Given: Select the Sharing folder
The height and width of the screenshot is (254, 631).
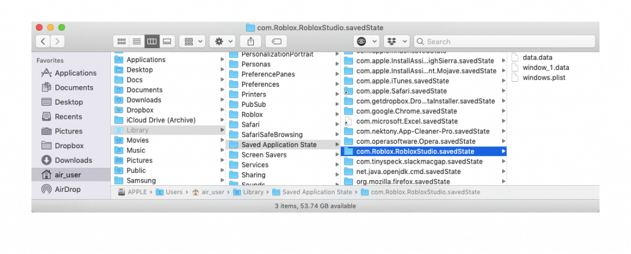Looking at the screenshot, I should click(x=283, y=175).
